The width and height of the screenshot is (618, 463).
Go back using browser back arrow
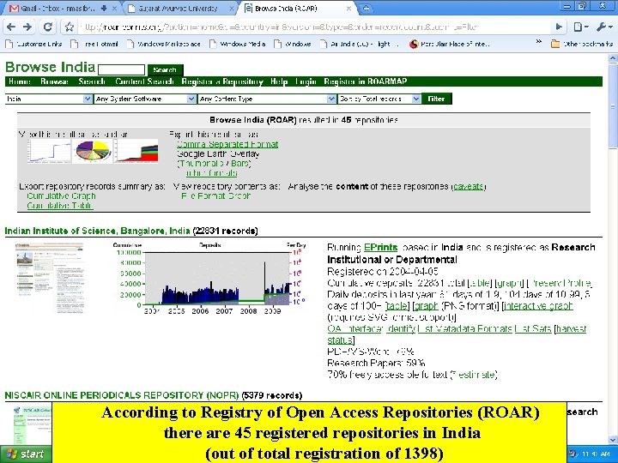[11, 27]
